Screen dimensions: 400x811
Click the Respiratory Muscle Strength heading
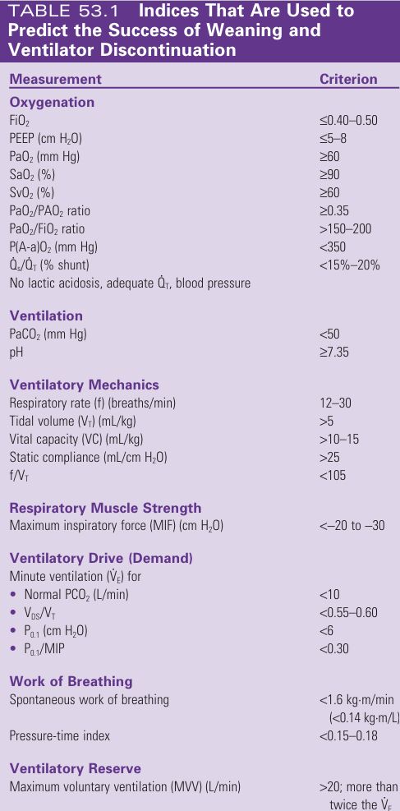tap(105, 508)
